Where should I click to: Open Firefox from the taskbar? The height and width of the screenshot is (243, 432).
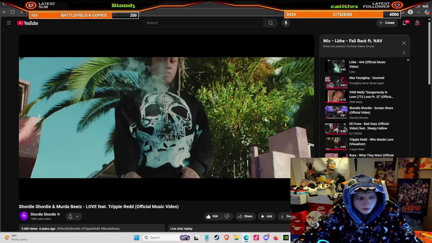[276, 238]
